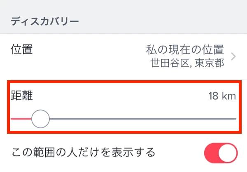Click the gray slider track just right of the handle
The width and height of the screenshot is (247, 172).
[58, 119]
